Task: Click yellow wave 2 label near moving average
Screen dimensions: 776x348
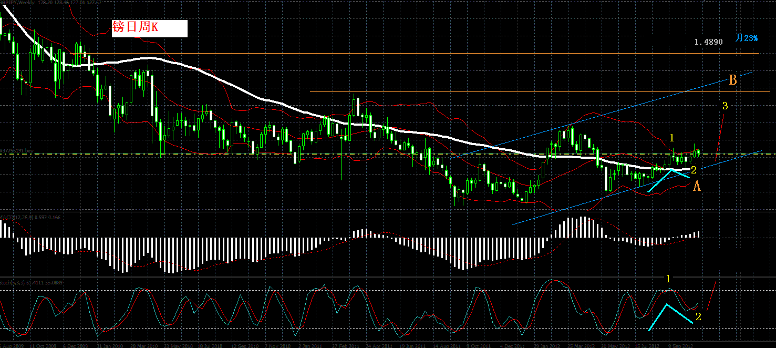Action: pyautogui.click(x=694, y=170)
